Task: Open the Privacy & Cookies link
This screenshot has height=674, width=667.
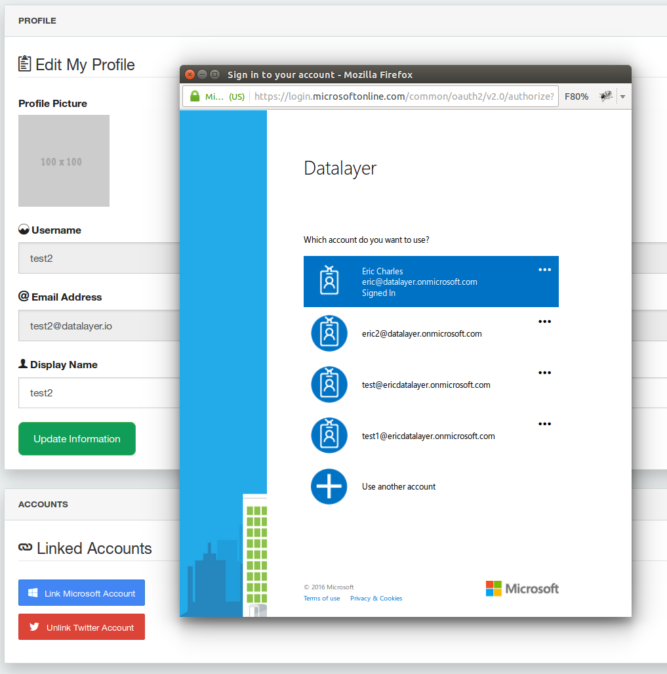Action: tap(376, 599)
